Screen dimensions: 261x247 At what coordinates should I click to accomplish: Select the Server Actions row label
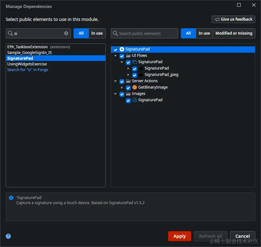tap(145, 81)
